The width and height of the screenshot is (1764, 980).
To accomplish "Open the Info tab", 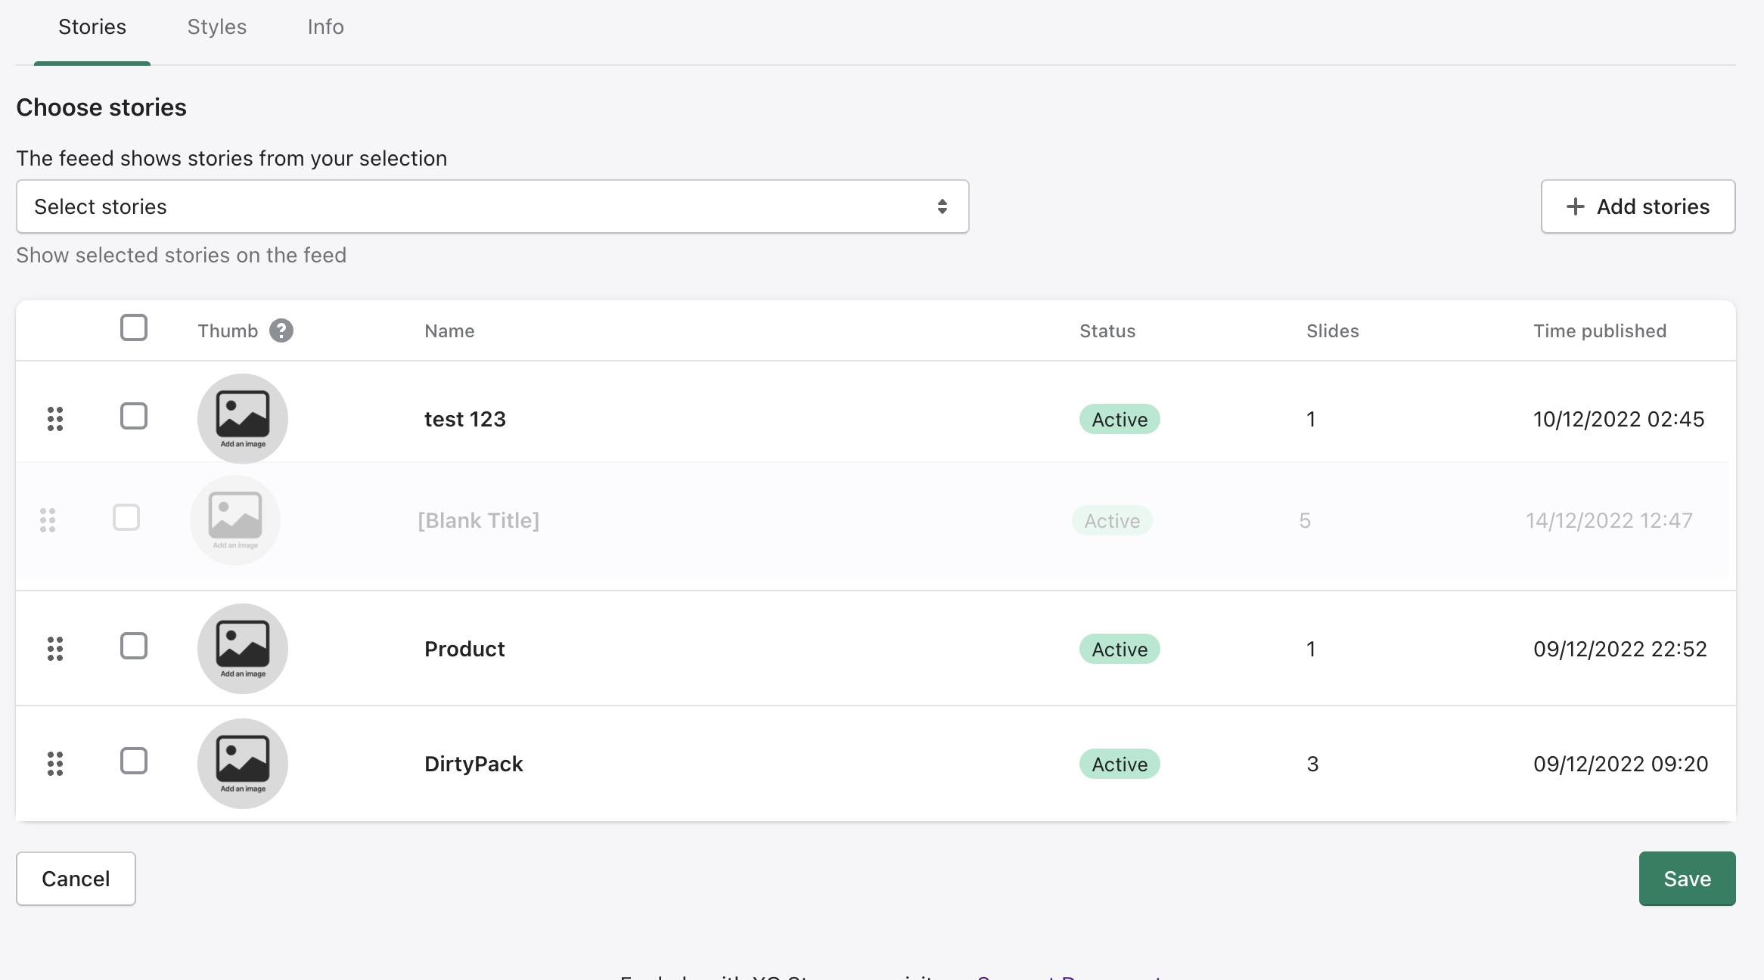I will coord(325,27).
